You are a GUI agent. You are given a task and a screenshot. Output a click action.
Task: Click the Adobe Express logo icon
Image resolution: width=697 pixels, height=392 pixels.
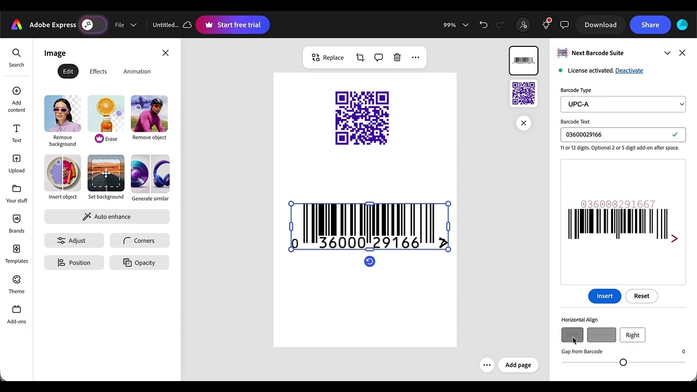17,24
